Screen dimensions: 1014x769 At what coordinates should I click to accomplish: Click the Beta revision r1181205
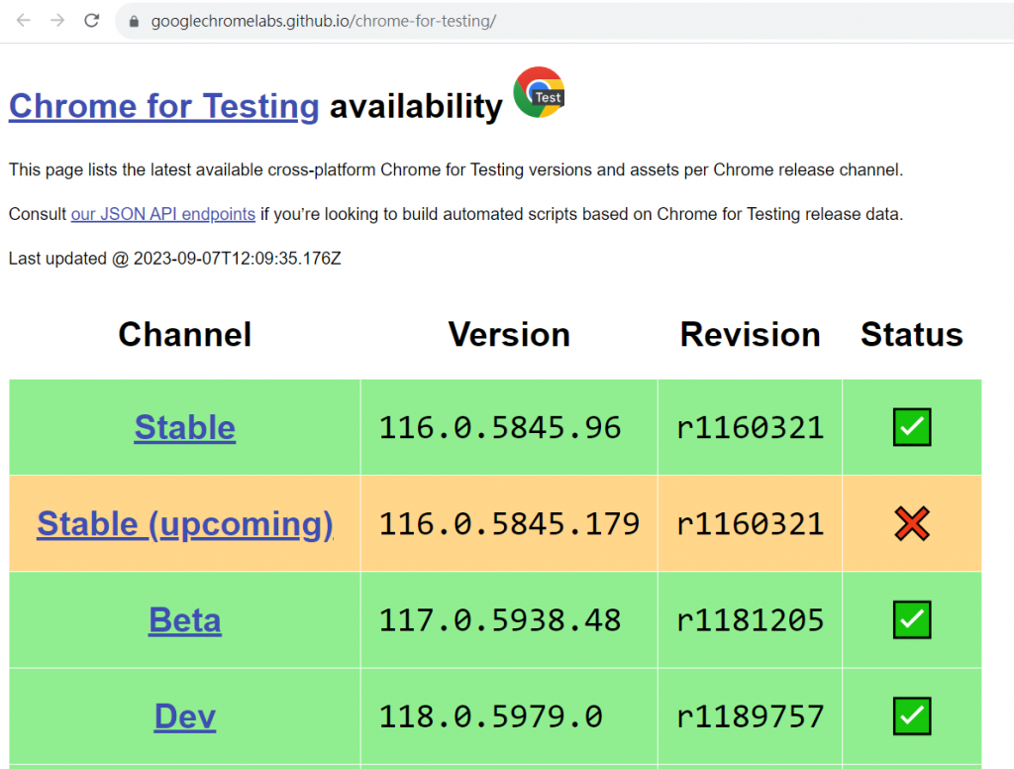[x=751, y=620]
